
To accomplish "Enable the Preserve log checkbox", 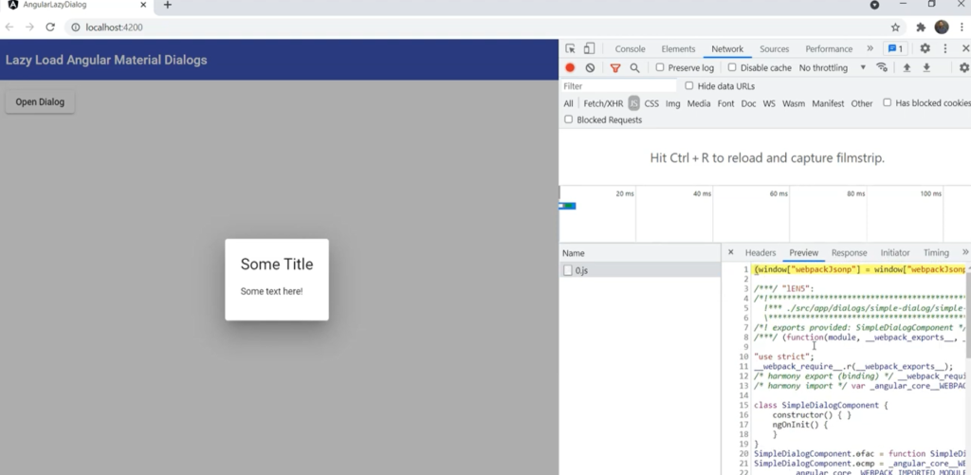I will 660,68.
